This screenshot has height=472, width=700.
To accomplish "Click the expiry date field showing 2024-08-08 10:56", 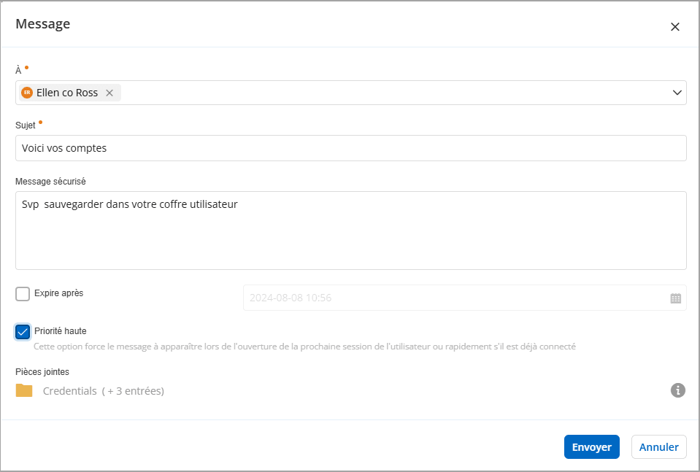I will (453, 298).
